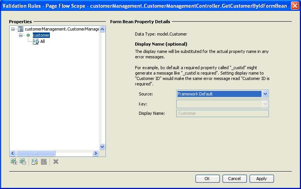Select the All locale icon in tree
The image size is (301, 189).
(x=36, y=41)
